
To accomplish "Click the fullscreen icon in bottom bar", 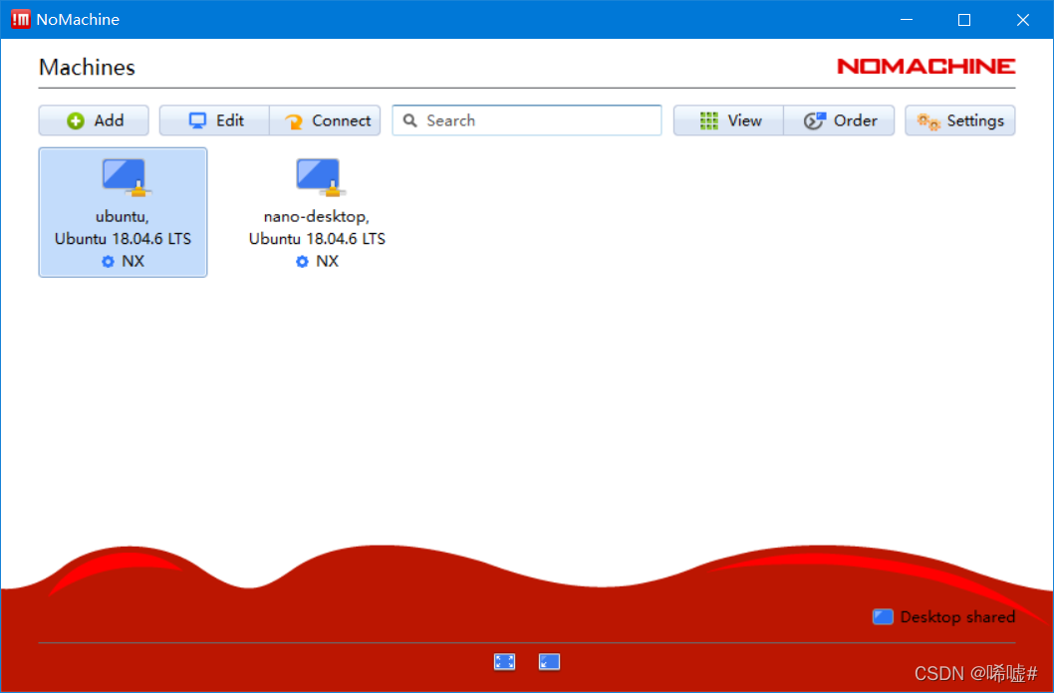I will click(x=504, y=662).
